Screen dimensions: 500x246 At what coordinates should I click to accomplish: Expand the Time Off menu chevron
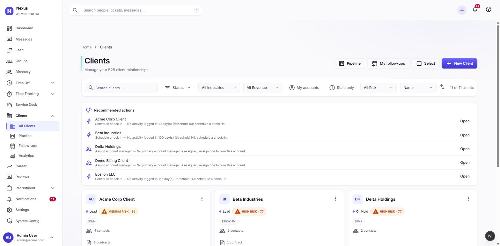[53, 83]
